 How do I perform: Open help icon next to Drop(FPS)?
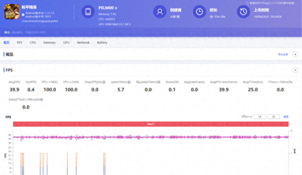pos(104,82)
